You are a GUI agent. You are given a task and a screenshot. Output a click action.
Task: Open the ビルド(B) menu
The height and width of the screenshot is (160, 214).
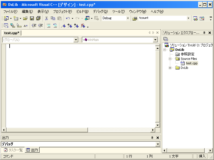83,12
